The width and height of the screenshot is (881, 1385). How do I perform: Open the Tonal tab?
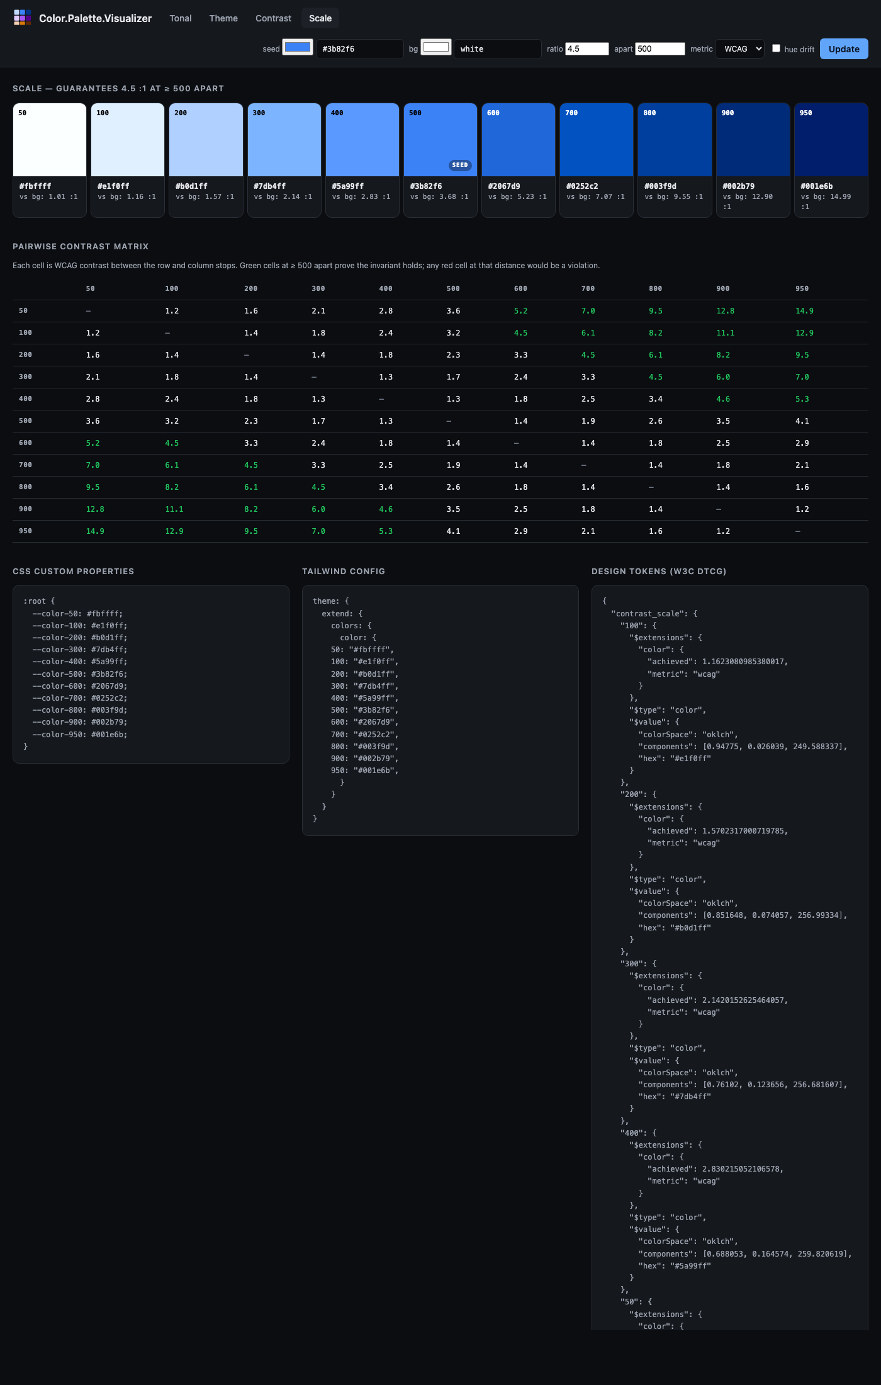click(x=181, y=18)
